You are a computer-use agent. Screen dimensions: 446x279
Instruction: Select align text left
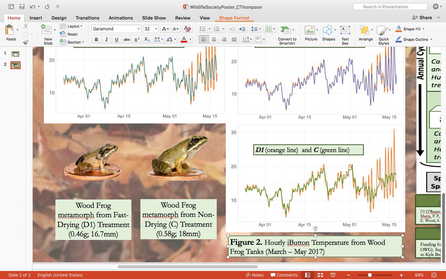click(204, 39)
